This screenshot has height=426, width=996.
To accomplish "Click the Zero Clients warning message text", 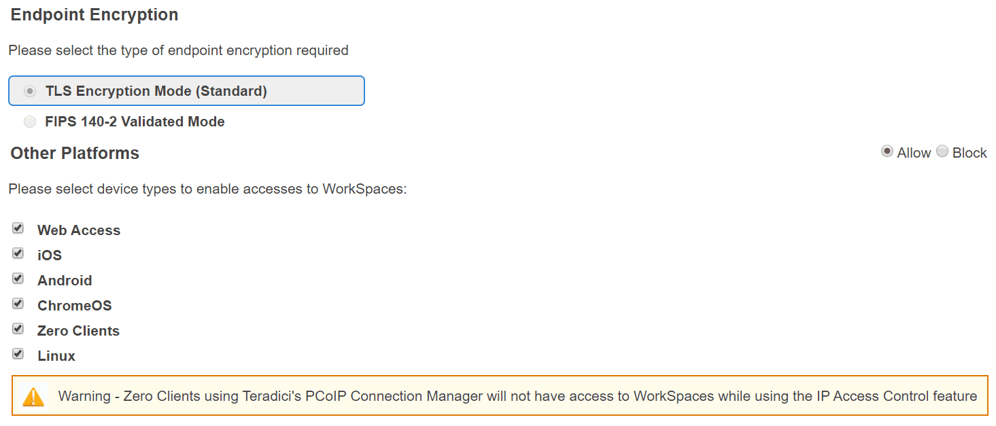I will point(517,396).
